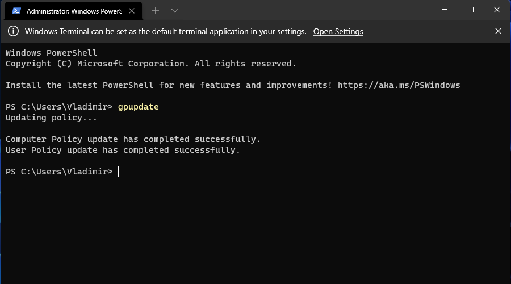
Task: Minimize the Windows Terminal window
Action: [x=445, y=10]
